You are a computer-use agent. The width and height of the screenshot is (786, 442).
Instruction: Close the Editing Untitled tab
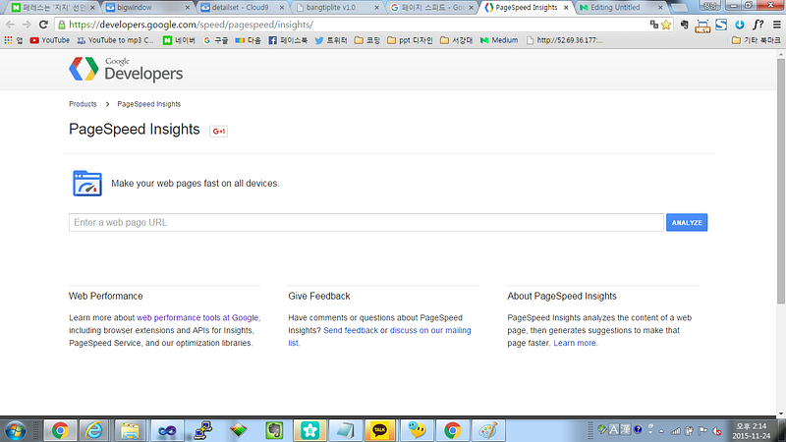point(660,8)
